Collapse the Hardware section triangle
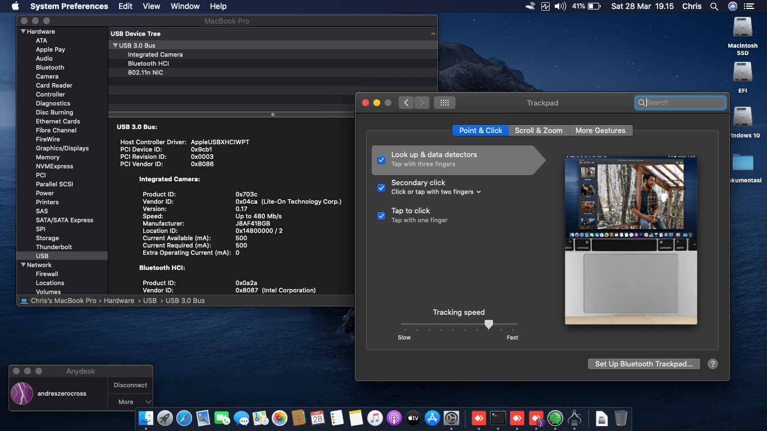The image size is (767, 431). [23, 31]
